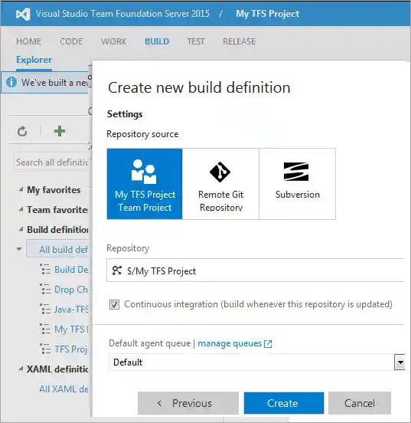Open All XAML definitions item
The width and height of the screenshot is (411, 423).
64,389
